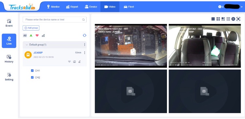Edit the JC400P device with pencil
Image resolution: width=245 pixels, height=119 pixels.
79,61
